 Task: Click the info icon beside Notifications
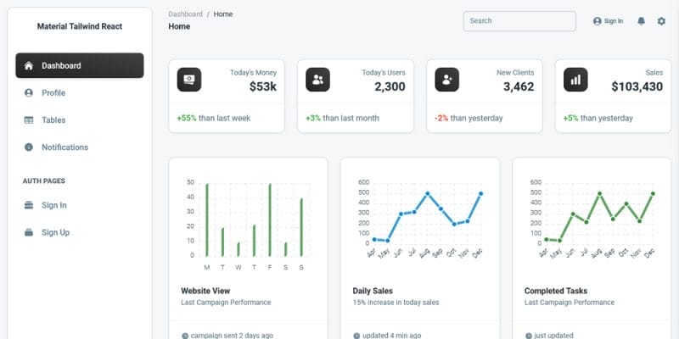click(29, 147)
